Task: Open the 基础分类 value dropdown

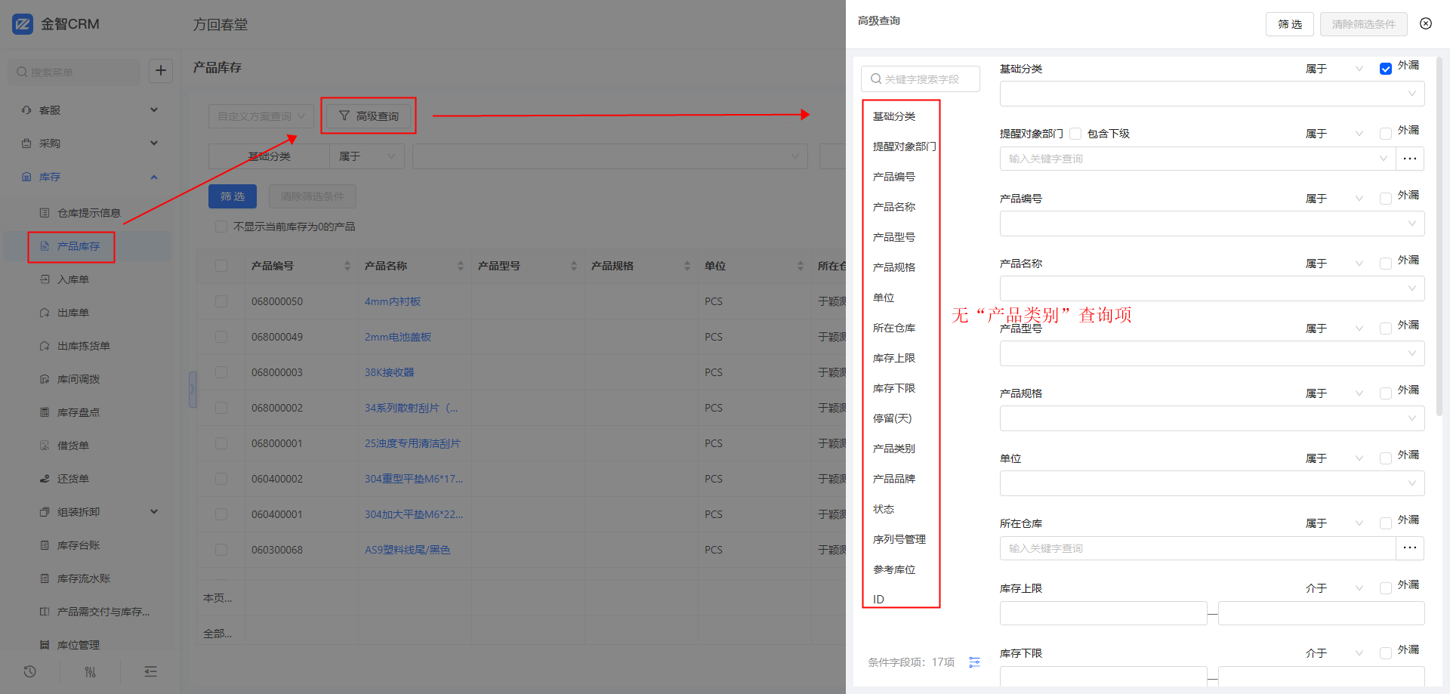Action: (1211, 94)
